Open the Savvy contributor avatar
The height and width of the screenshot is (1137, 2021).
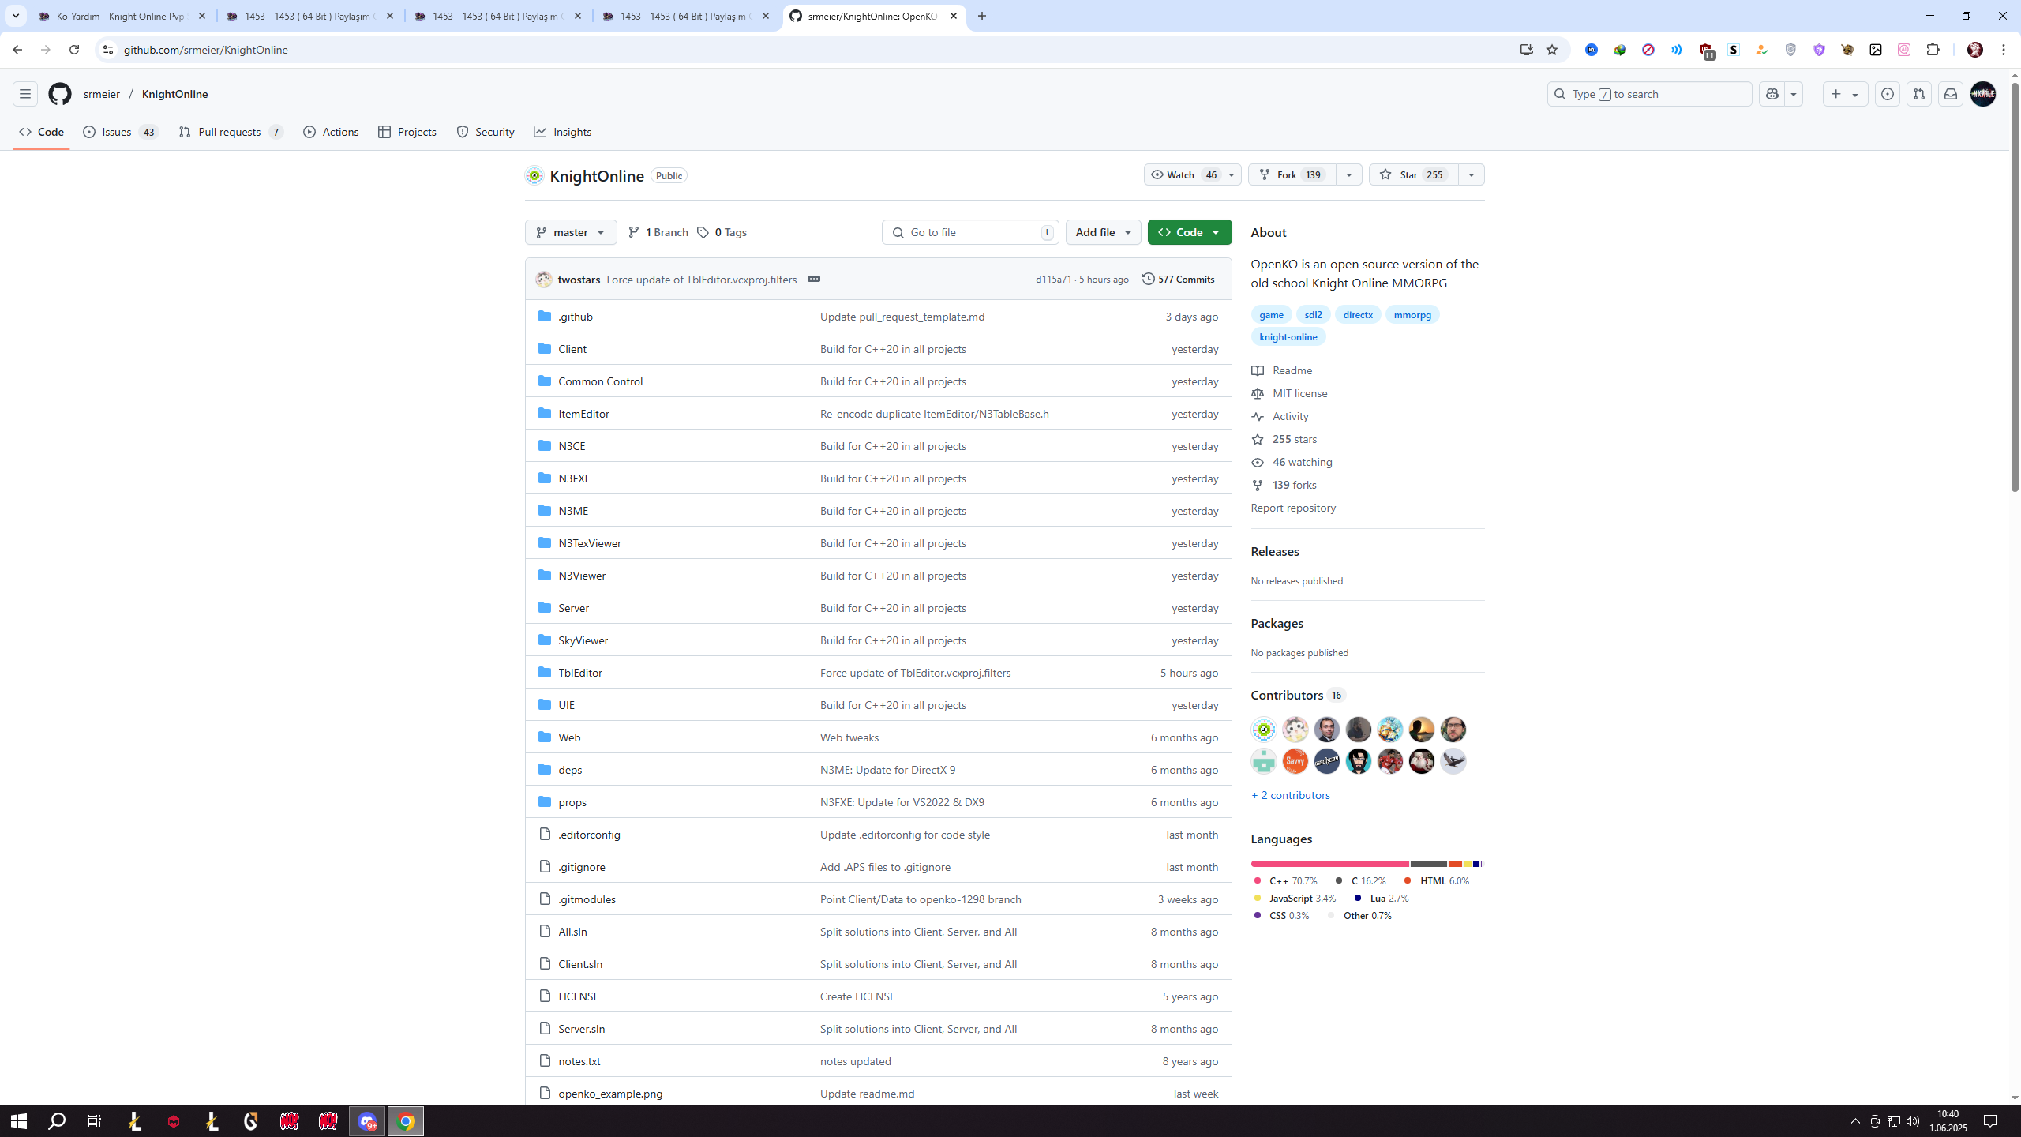[x=1295, y=761]
